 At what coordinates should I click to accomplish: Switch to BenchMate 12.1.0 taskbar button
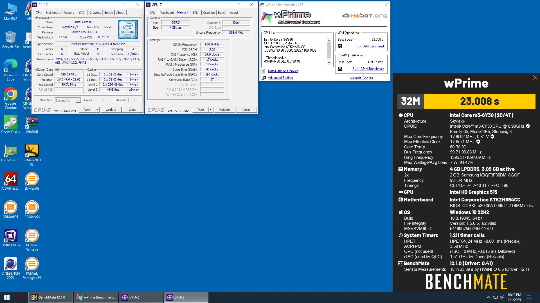pyautogui.click(x=51, y=297)
